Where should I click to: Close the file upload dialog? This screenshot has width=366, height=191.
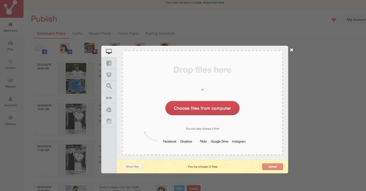(x=292, y=50)
